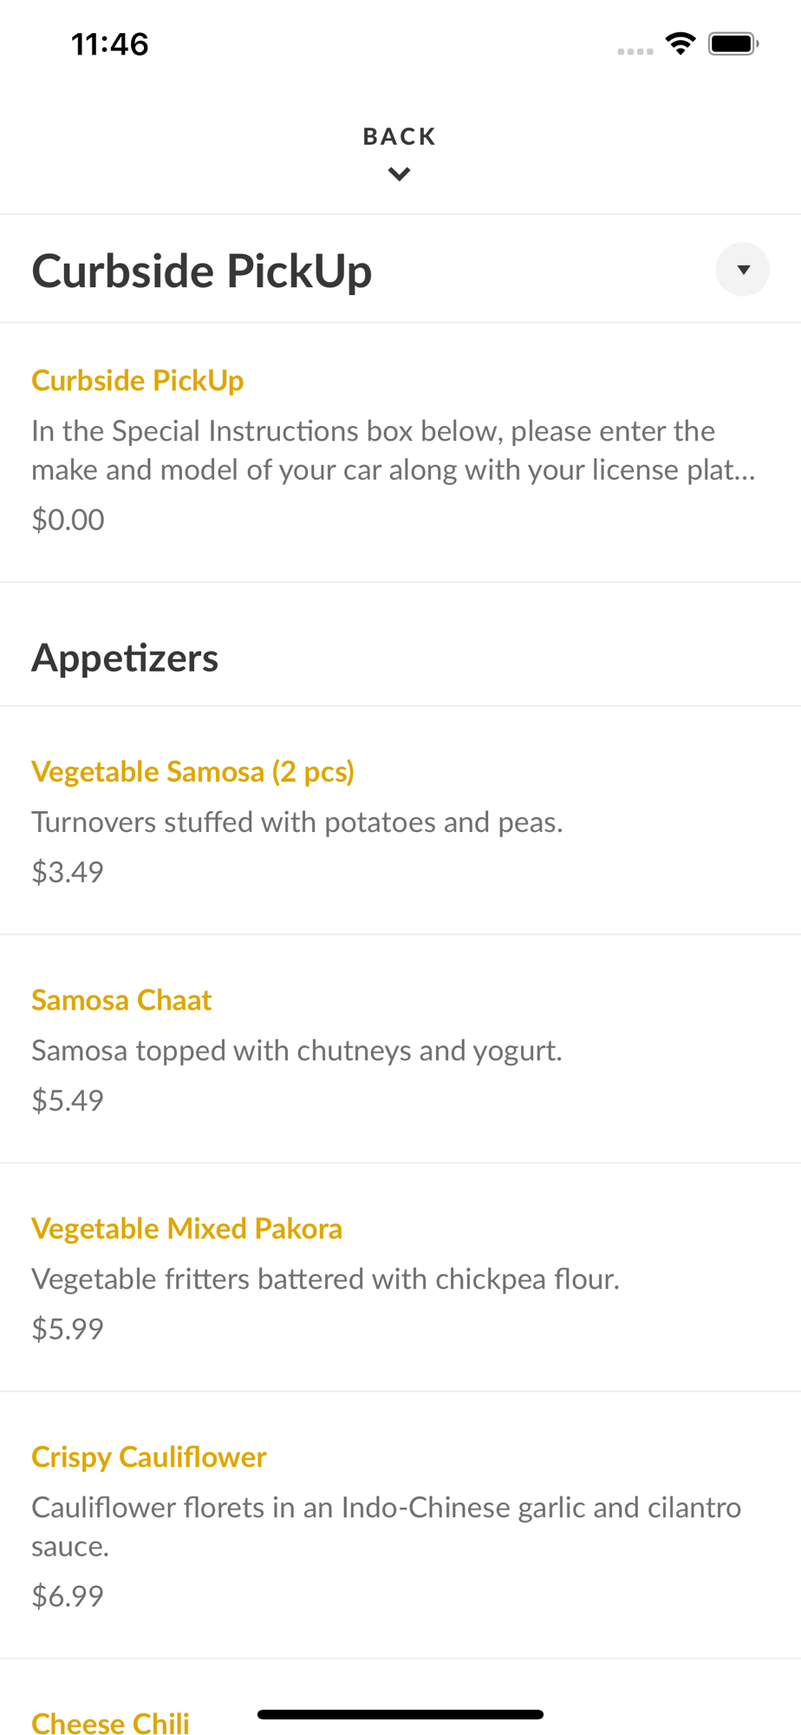Select the Curbside PickUp header title
801x1735 pixels.
click(202, 271)
